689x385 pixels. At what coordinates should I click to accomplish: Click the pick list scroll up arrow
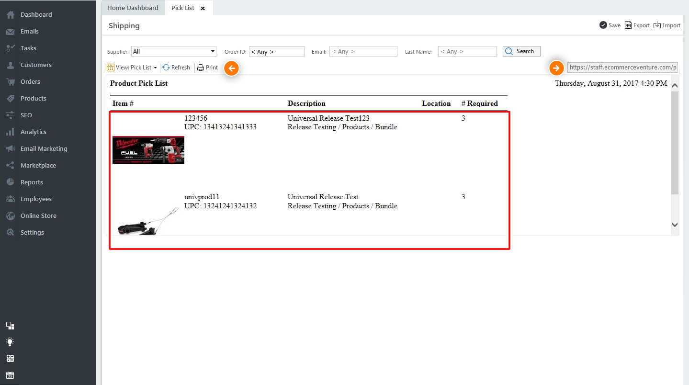(x=675, y=85)
